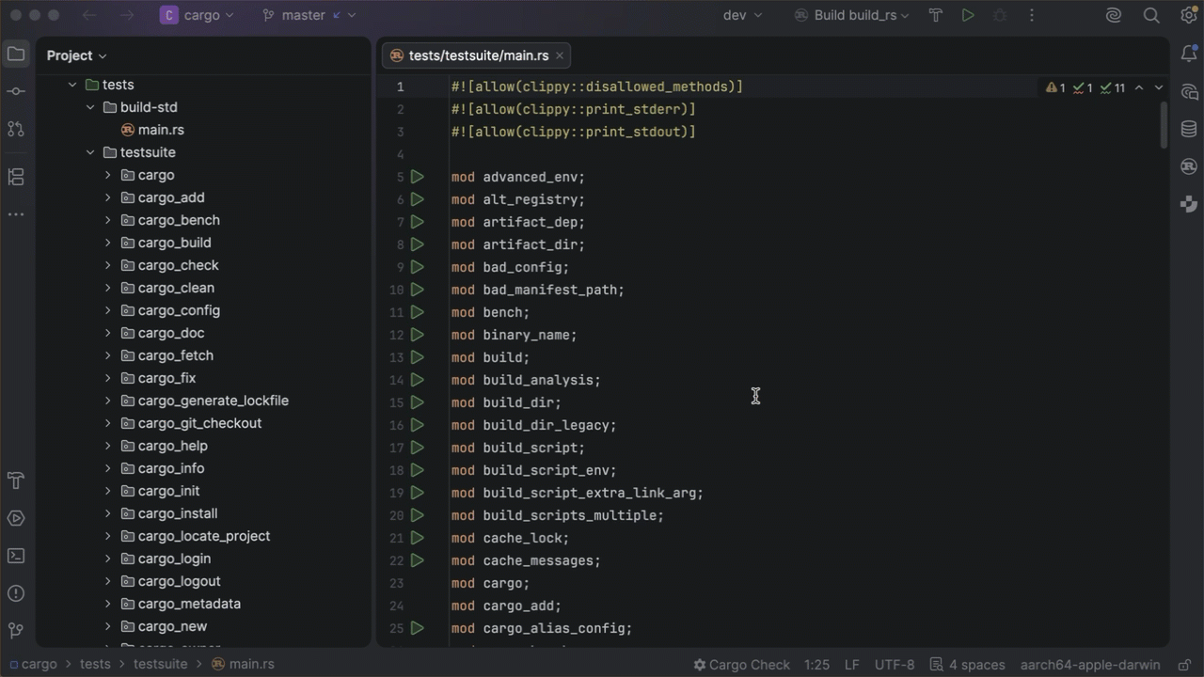This screenshot has width=1204, height=677.
Task: Open the dev profile dropdown
Action: coord(742,15)
